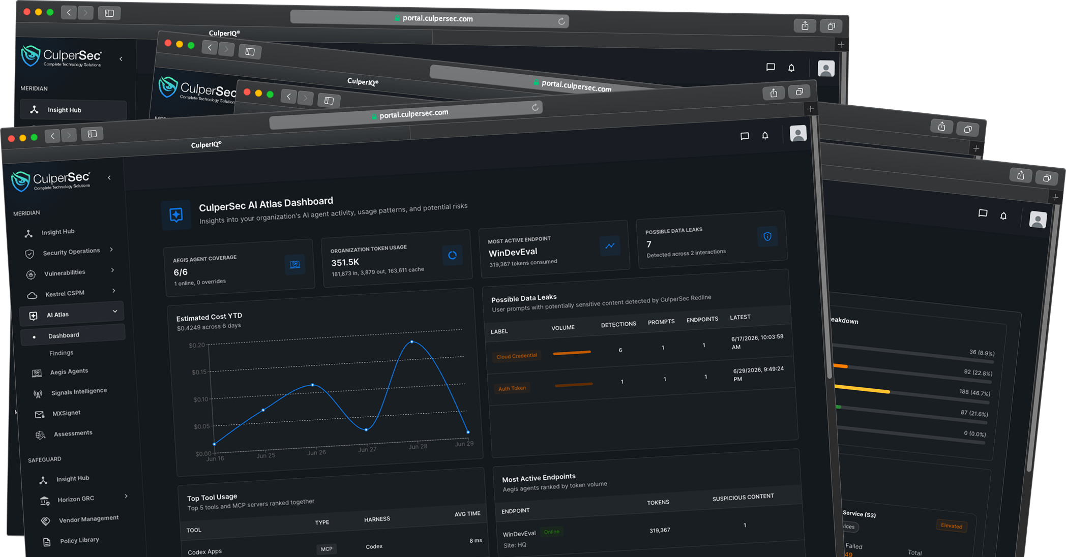Click the Online status badge
Viewport: 1066px width, 557px height.
tap(551, 532)
